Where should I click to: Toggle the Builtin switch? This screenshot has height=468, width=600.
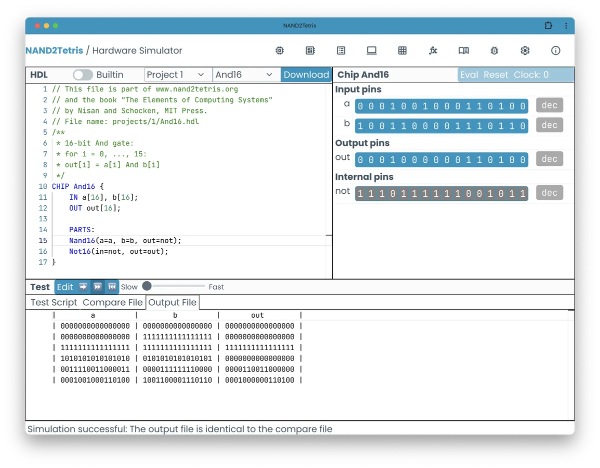pos(83,75)
